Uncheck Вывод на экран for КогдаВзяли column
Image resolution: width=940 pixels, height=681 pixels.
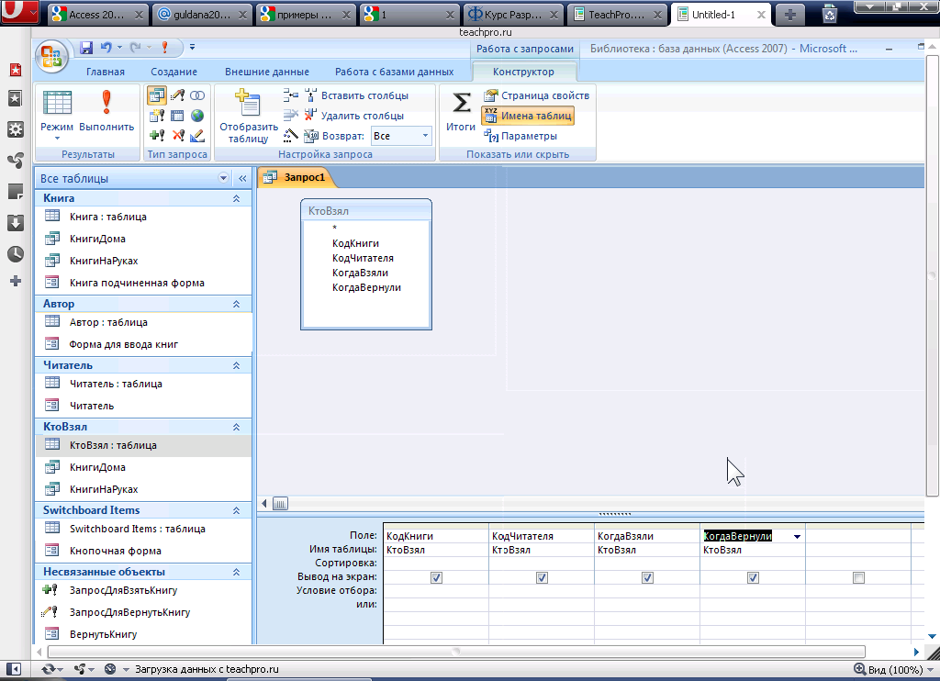tap(647, 577)
